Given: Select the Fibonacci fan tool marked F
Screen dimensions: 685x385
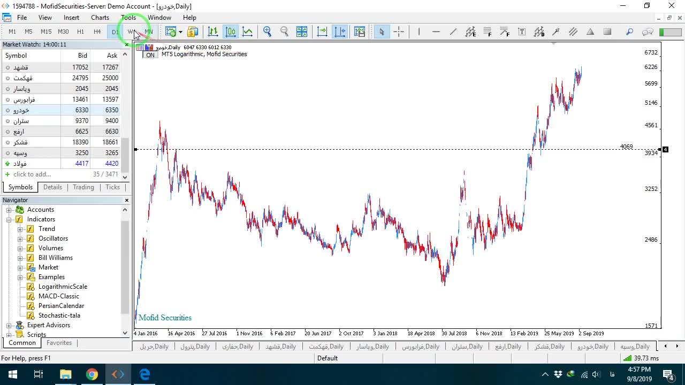Looking at the screenshot, I should (x=505, y=32).
